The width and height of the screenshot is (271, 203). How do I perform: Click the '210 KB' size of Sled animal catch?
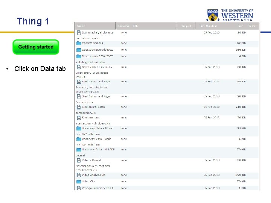[x=241, y=107]
